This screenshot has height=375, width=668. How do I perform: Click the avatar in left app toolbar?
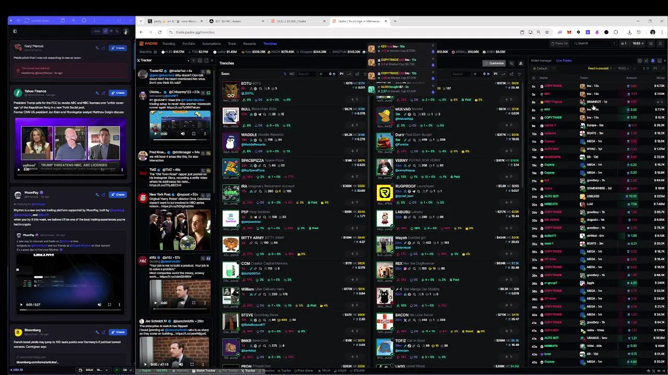point(126,31)
